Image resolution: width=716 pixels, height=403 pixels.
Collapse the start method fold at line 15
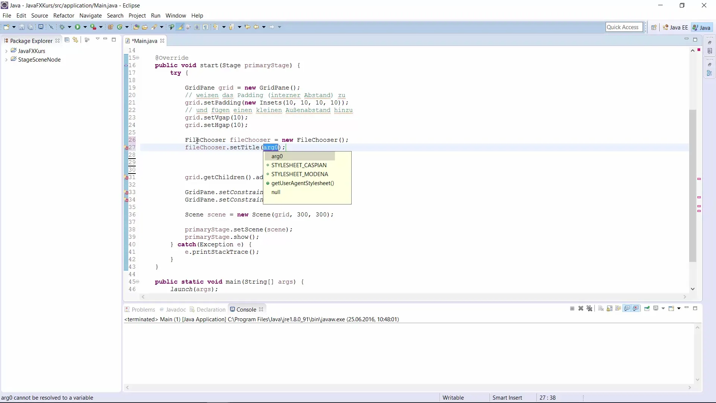(138, 58)
